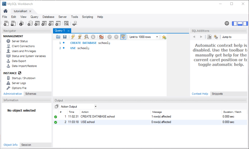249x149 pixels.
Task: Open preferences gear icon at top right
Action: click(227, 24)
